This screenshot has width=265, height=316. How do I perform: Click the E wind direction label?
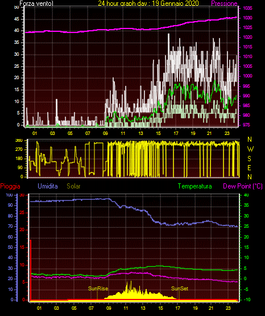point(249,167)
